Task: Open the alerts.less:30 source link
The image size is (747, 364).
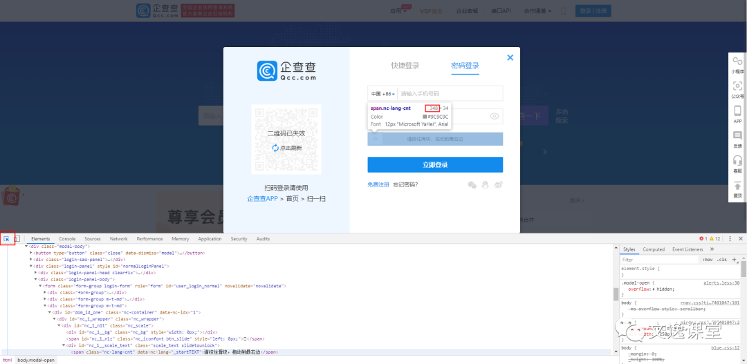Action: pyautogui.click(x=721, y=282)
